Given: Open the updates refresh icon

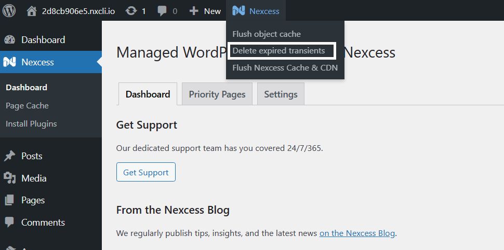Looking at the screenshot, I should click(x=131, y=11).
